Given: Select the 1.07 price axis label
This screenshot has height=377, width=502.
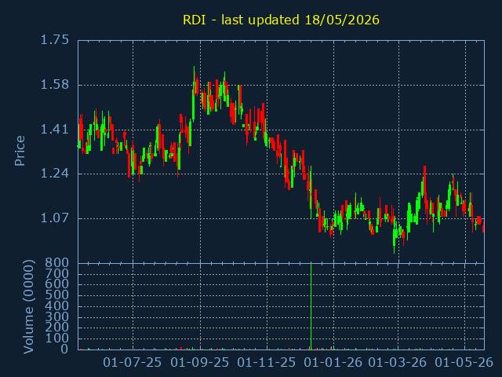Looking at the screenshot, I should (54, 218).
